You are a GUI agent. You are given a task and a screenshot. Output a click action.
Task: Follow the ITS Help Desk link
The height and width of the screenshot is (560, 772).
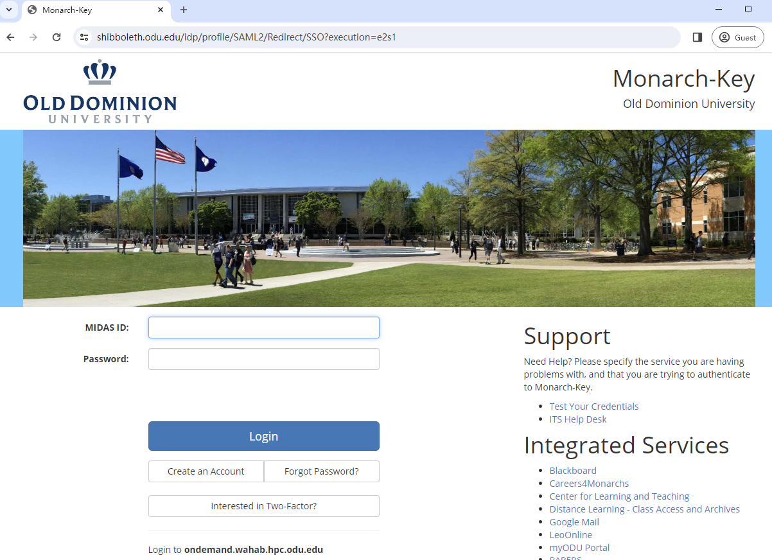point(577,419)
